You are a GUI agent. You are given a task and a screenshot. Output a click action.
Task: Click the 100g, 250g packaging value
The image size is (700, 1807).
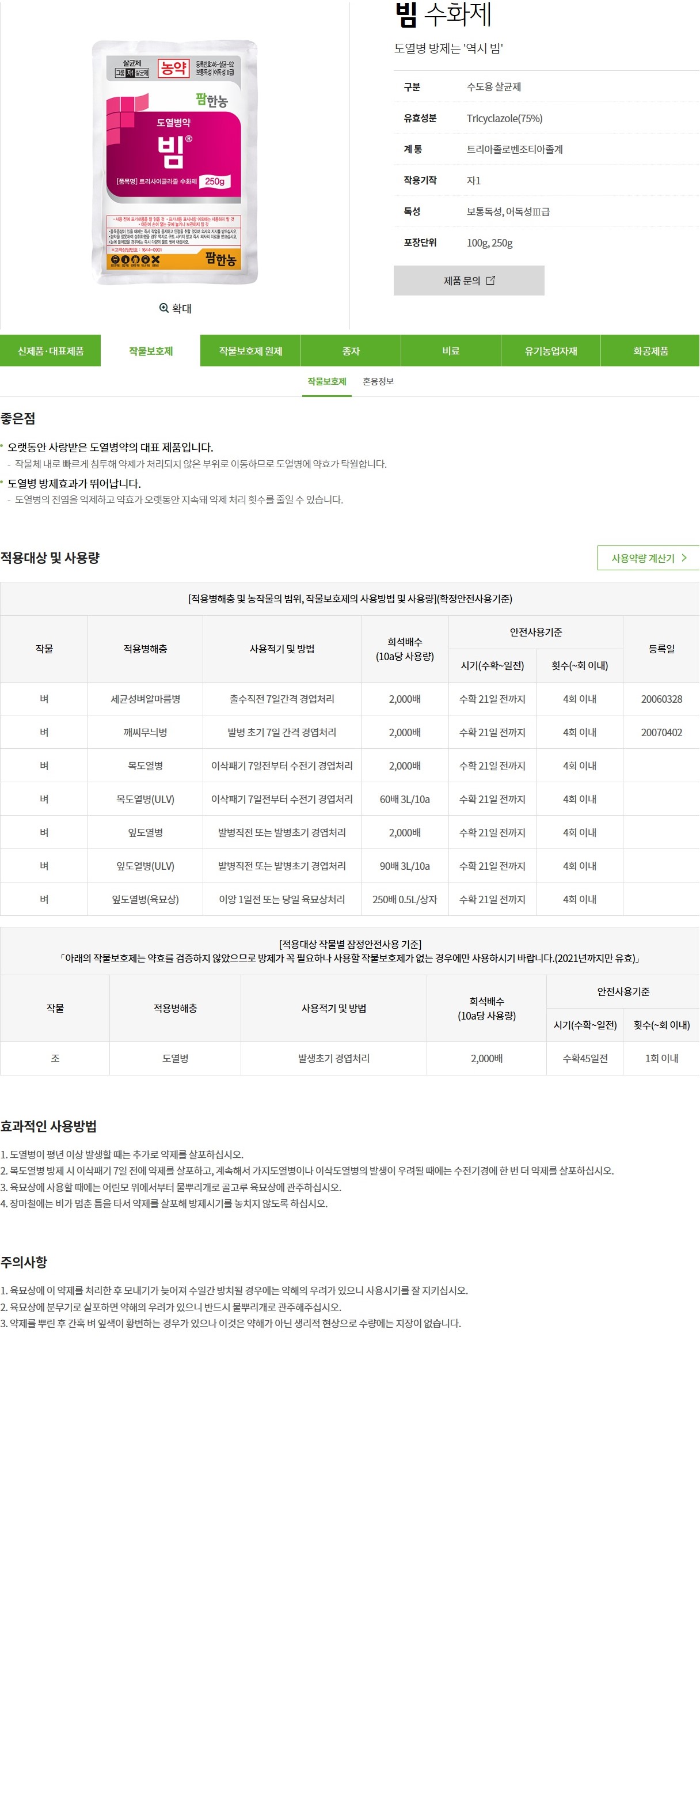(490, 243)
